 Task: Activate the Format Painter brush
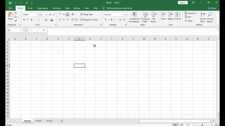pos(15,21)
